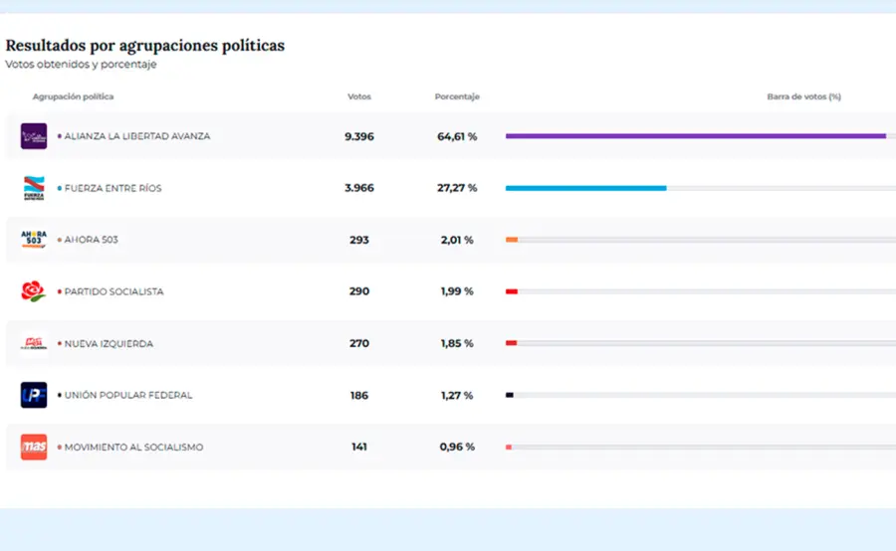Select the Ahora 503 party logo
This screenshot has height=551, width=896.
tap(34, 240)
